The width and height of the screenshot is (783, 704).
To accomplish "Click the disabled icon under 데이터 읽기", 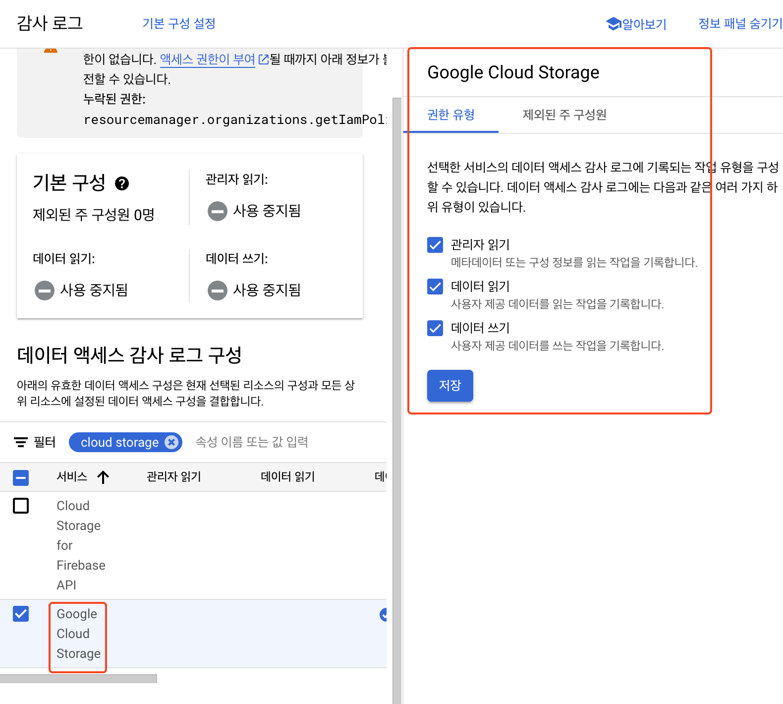I will click(44, 290).
